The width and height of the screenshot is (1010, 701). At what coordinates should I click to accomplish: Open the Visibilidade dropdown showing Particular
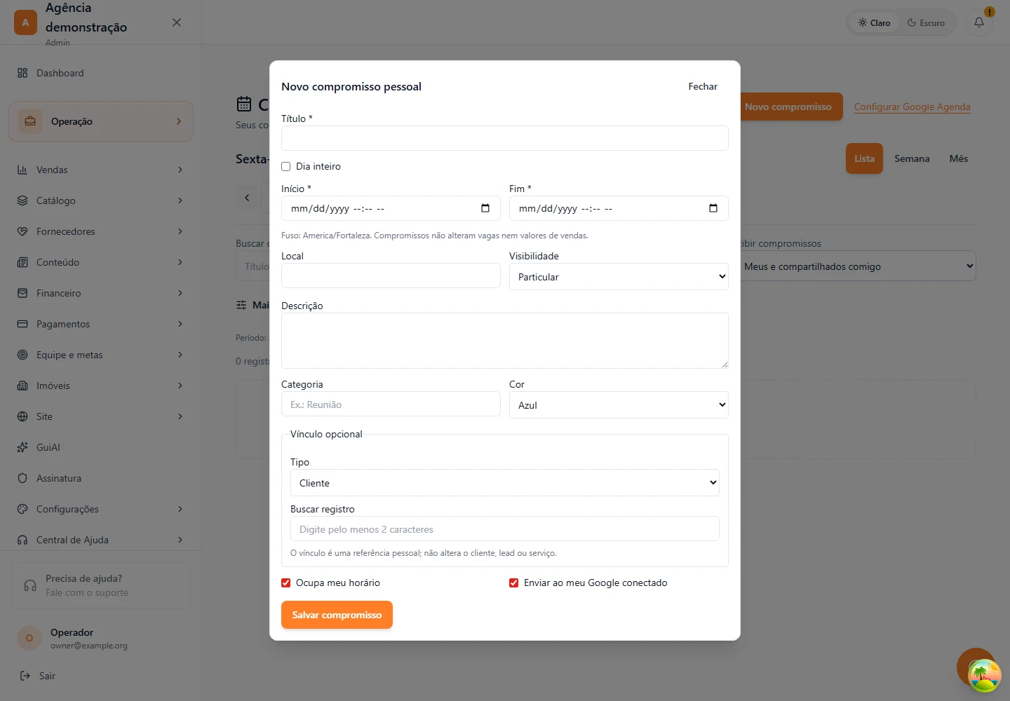point(619,277)
